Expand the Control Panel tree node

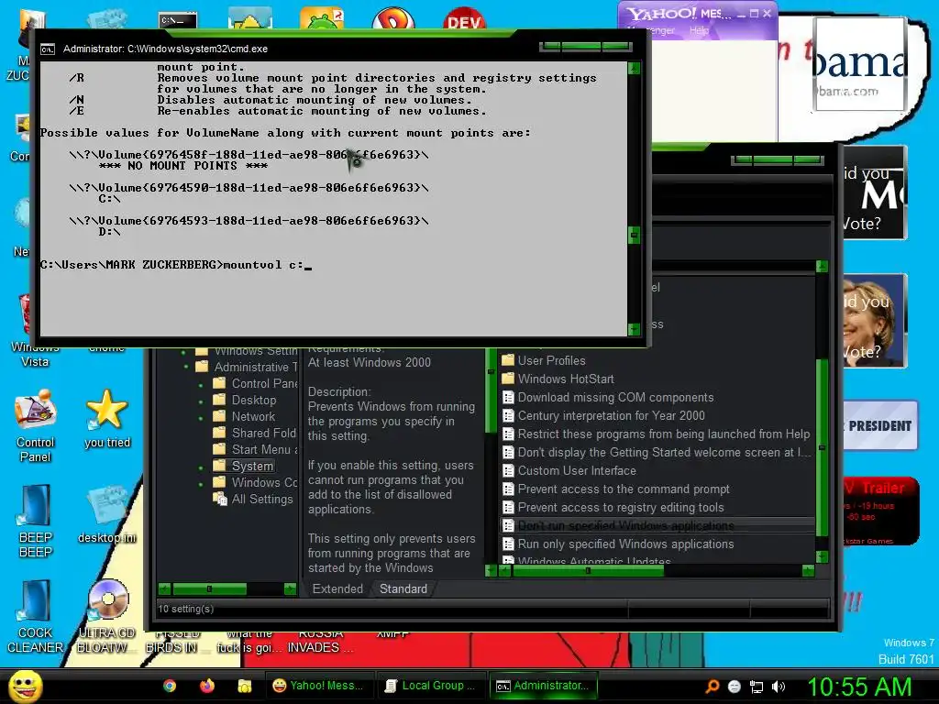tap(201, 385)
